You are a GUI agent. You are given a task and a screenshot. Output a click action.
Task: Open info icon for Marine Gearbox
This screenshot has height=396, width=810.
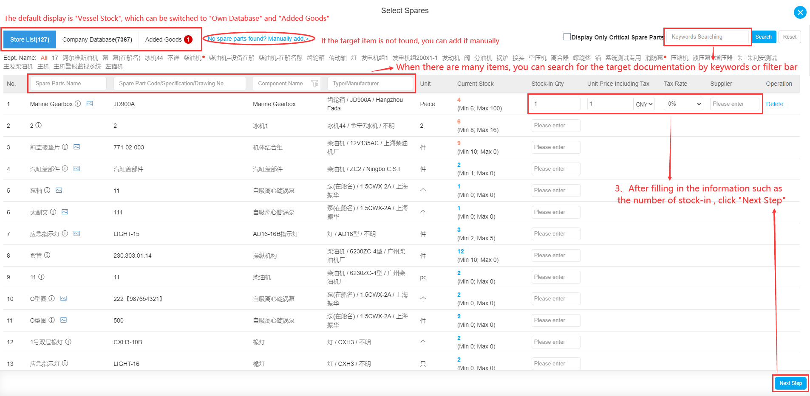[x=78, y=104]
